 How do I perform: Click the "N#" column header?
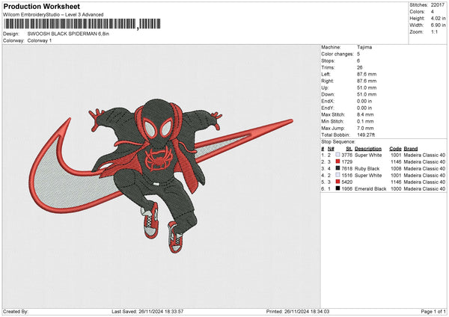[331, 149]
